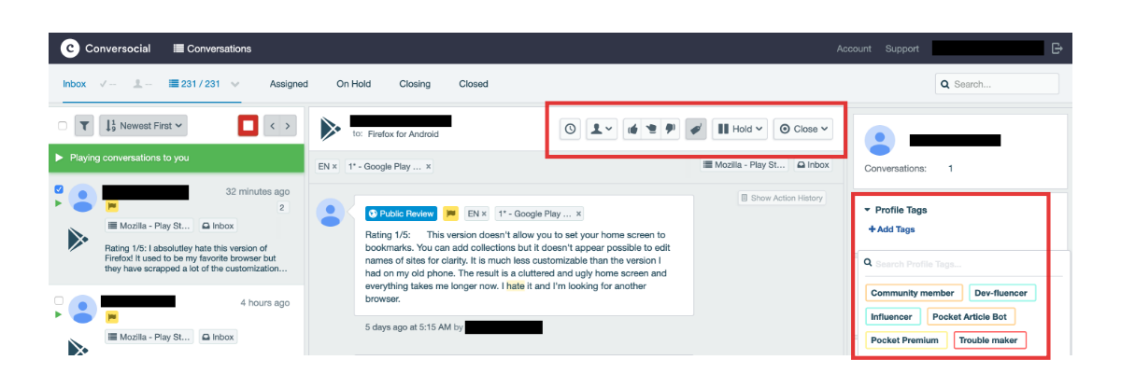Viewport: 1121px width, 388px height.
Task: Click Mozilla - Play St... label in conversation header
Action: (x=745, y=165)
